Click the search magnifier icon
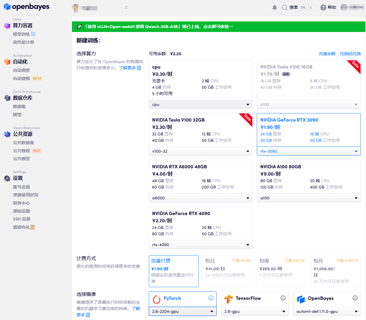 pyautogui.click(x=284, y=8)
